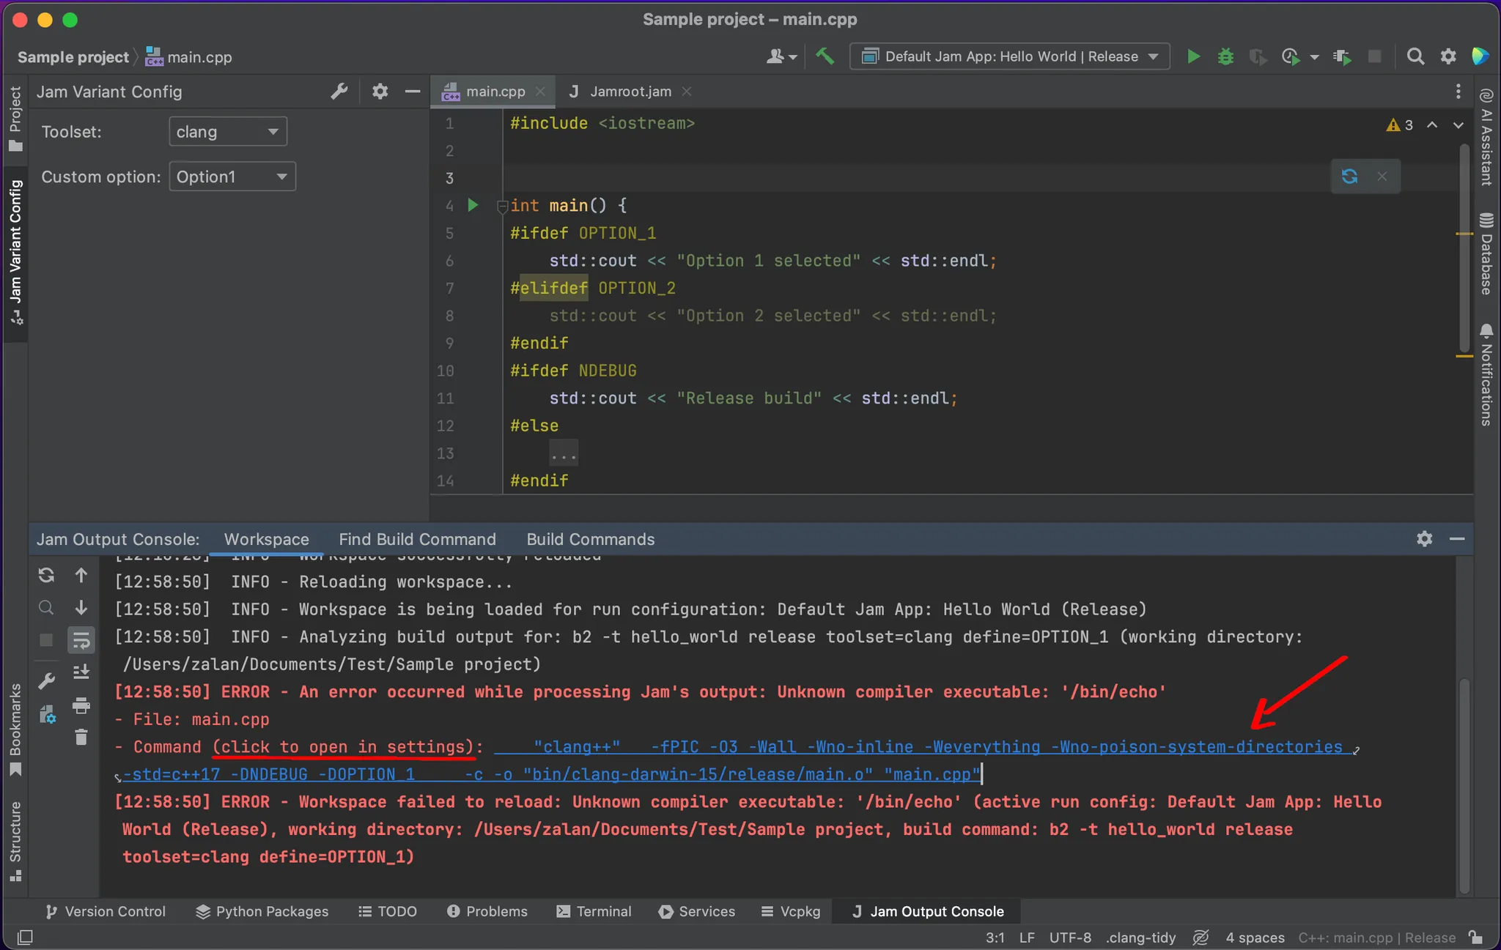Open the AI Assistant side panel
The height and width of the screenshot is (950, 1501).
1486,138
